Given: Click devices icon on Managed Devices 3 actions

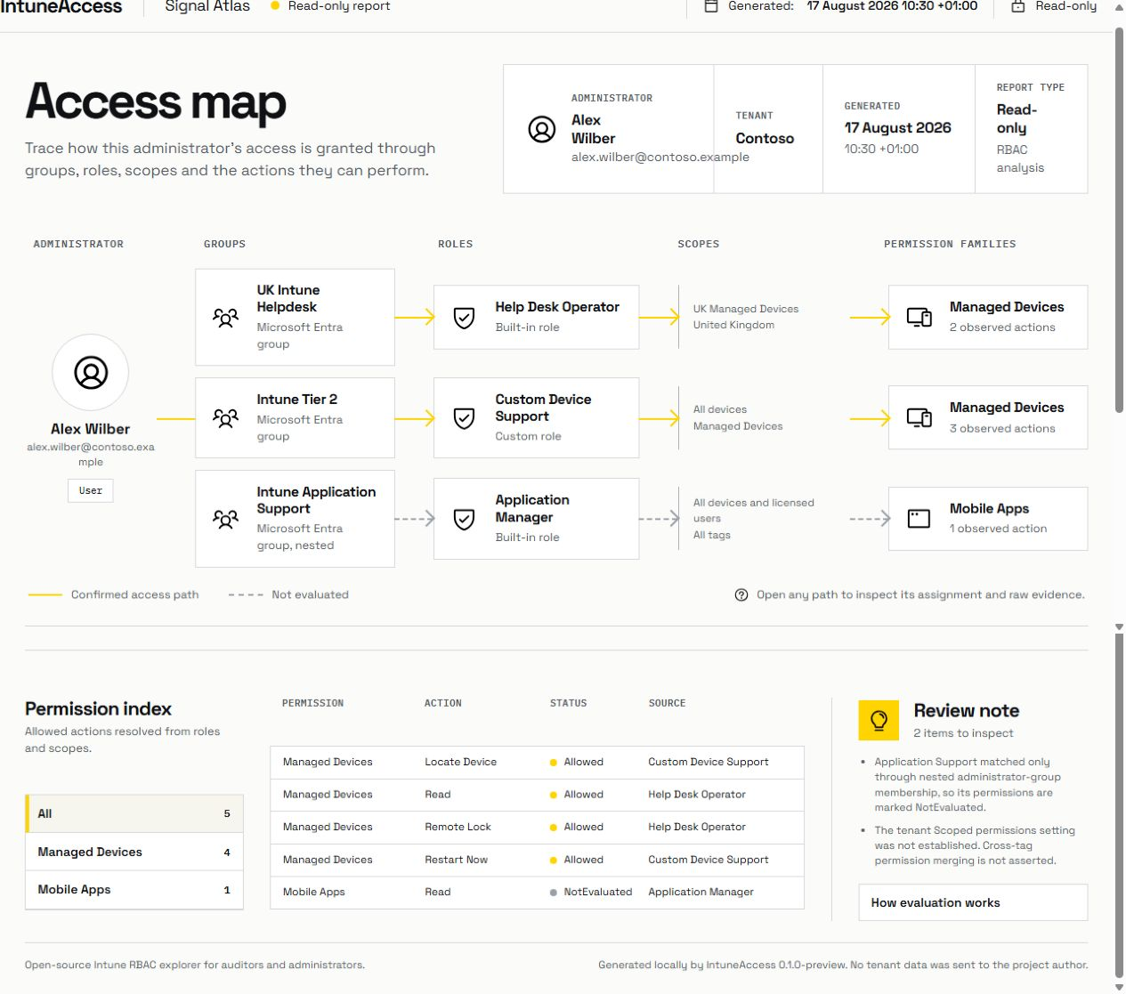Looking at the screenshot, I should coord(919,417).
